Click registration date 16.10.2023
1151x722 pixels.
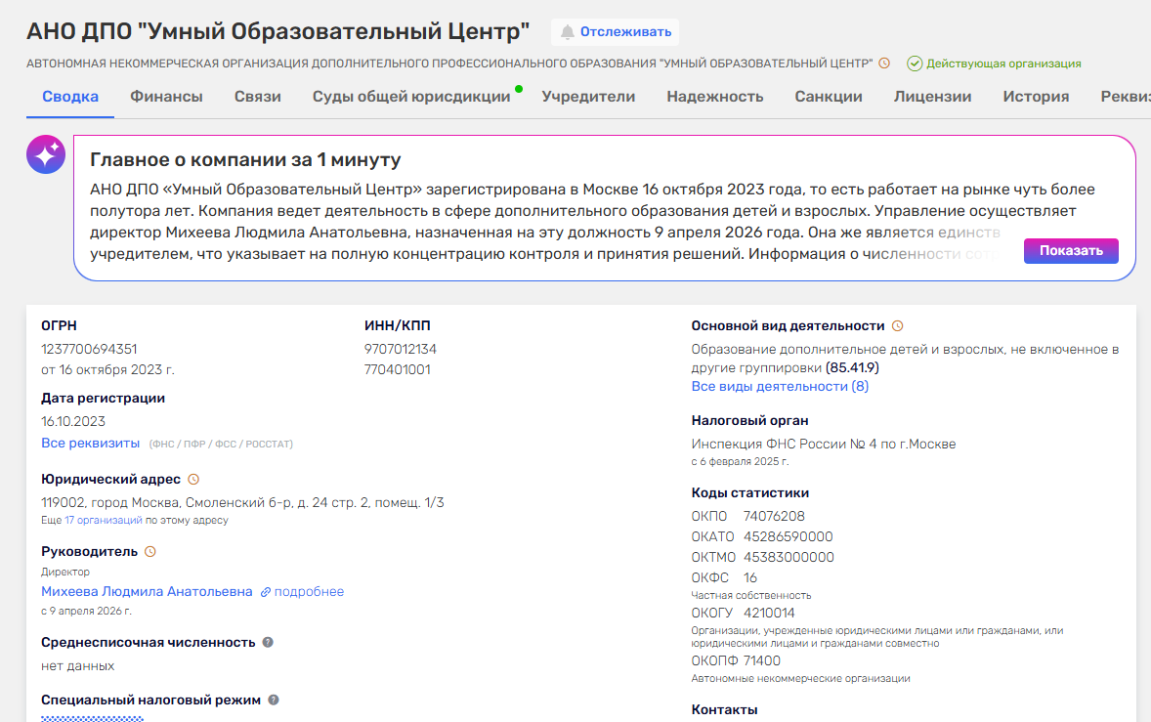(73, 422)
